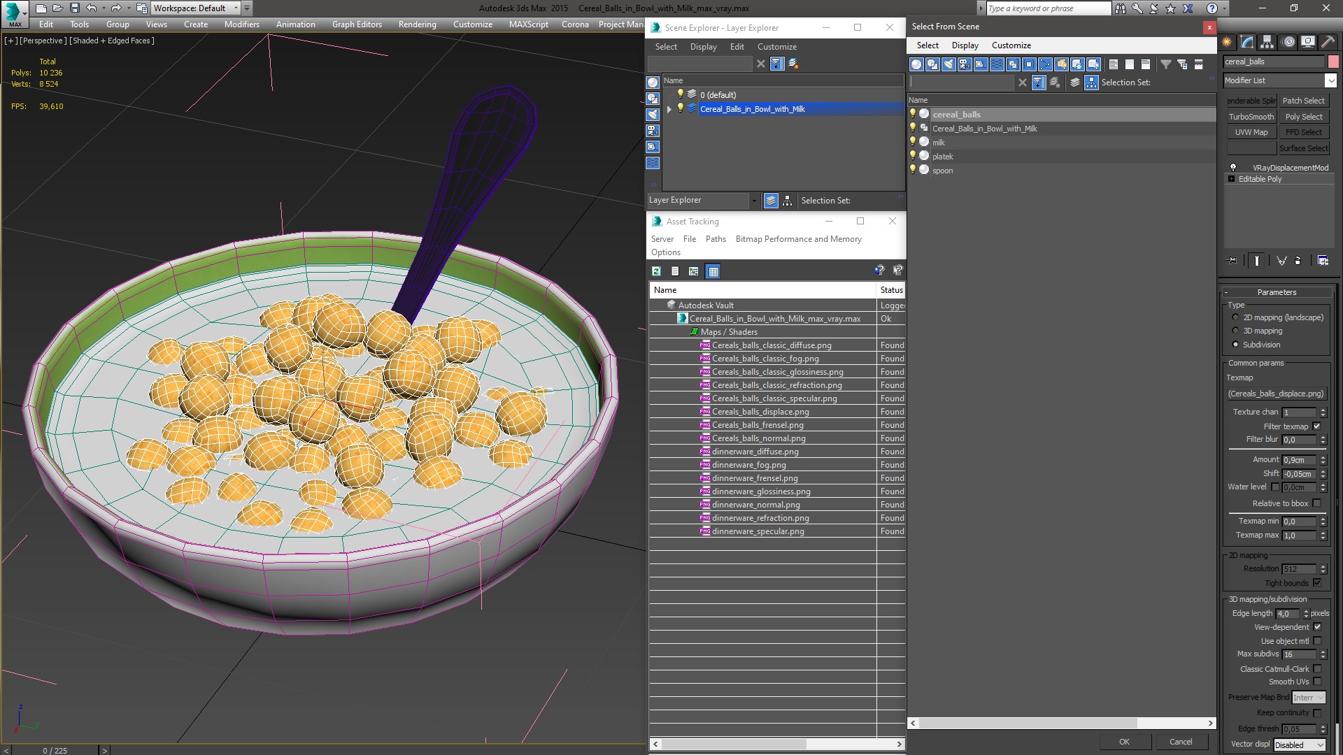Toggle Filter texmap checkbox

(1317, 426)
